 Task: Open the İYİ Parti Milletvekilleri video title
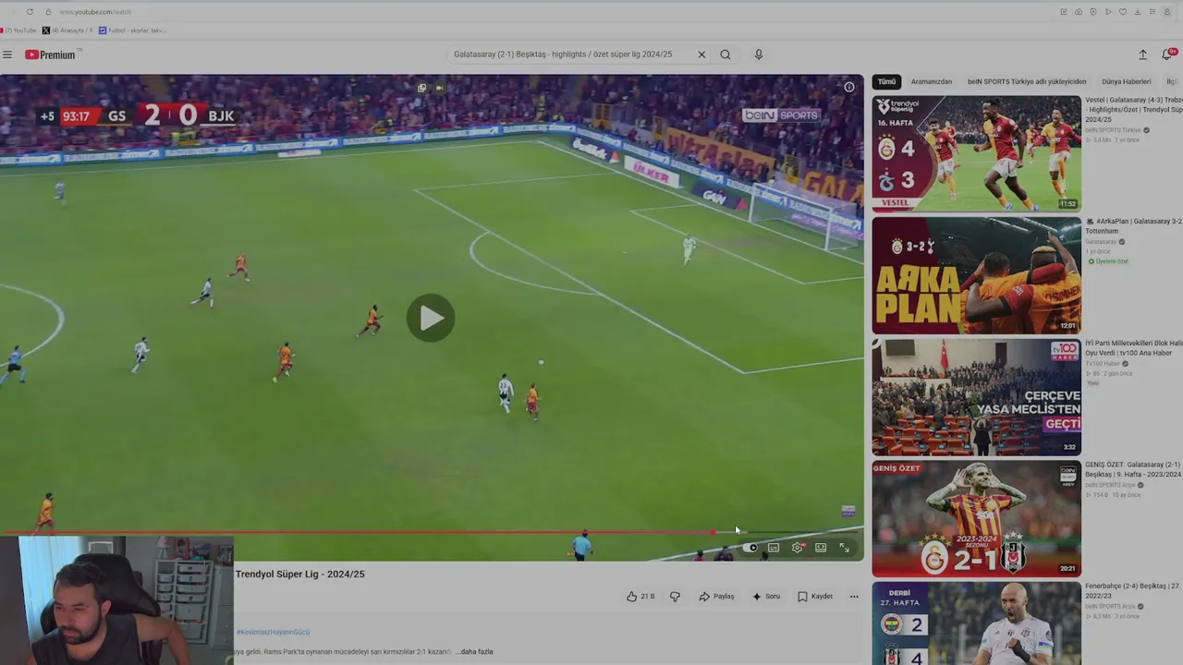[x=1133, y=348]
